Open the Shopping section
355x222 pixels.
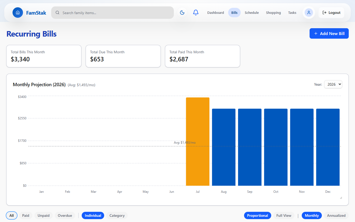(273, 13)
